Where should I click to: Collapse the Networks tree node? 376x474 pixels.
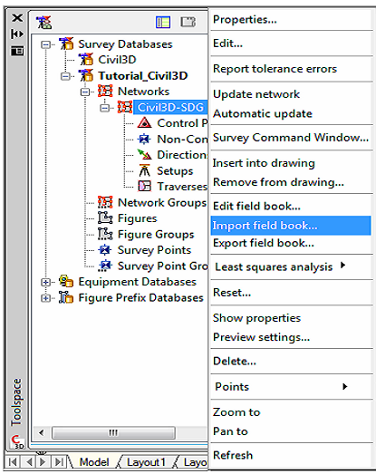pyautogui.click(x=85, y=92)
